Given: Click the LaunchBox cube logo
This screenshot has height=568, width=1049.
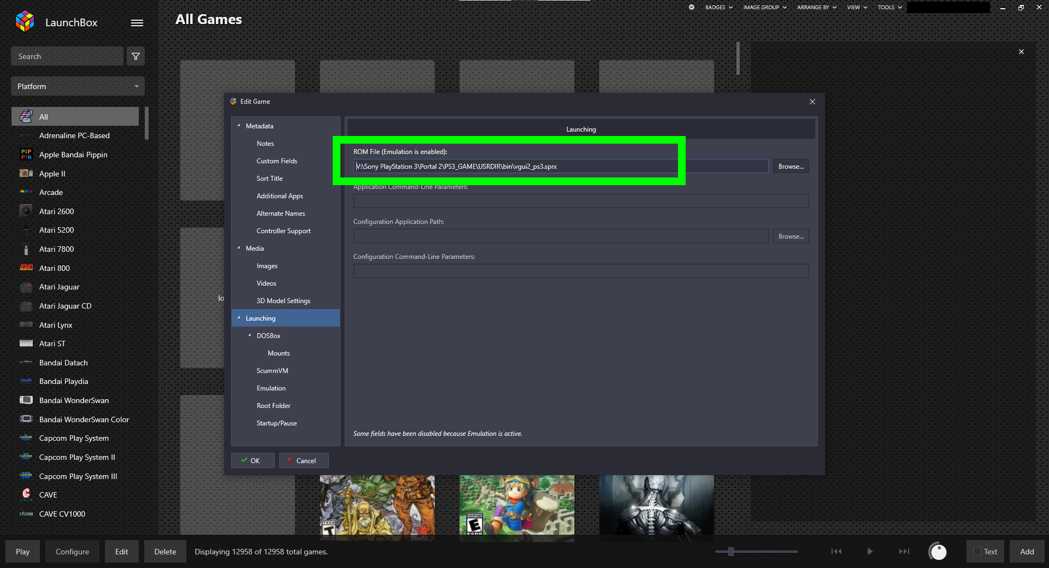Looking at the screenshot, I should pos(25,21).
